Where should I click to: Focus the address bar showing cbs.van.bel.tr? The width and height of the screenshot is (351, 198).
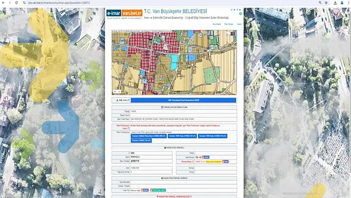click(170, 3)
